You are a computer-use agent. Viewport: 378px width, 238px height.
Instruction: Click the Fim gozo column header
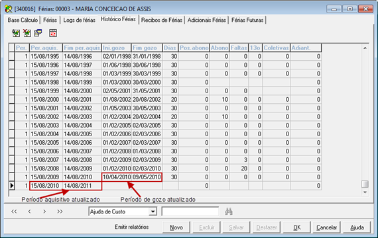(x=147, y=48)
